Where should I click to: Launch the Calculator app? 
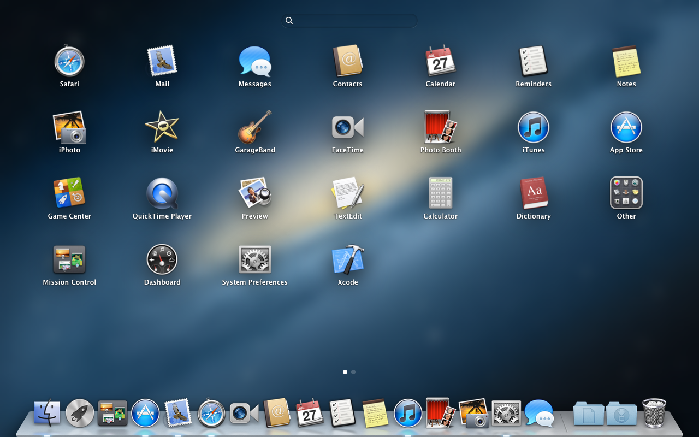pos(441,193)
